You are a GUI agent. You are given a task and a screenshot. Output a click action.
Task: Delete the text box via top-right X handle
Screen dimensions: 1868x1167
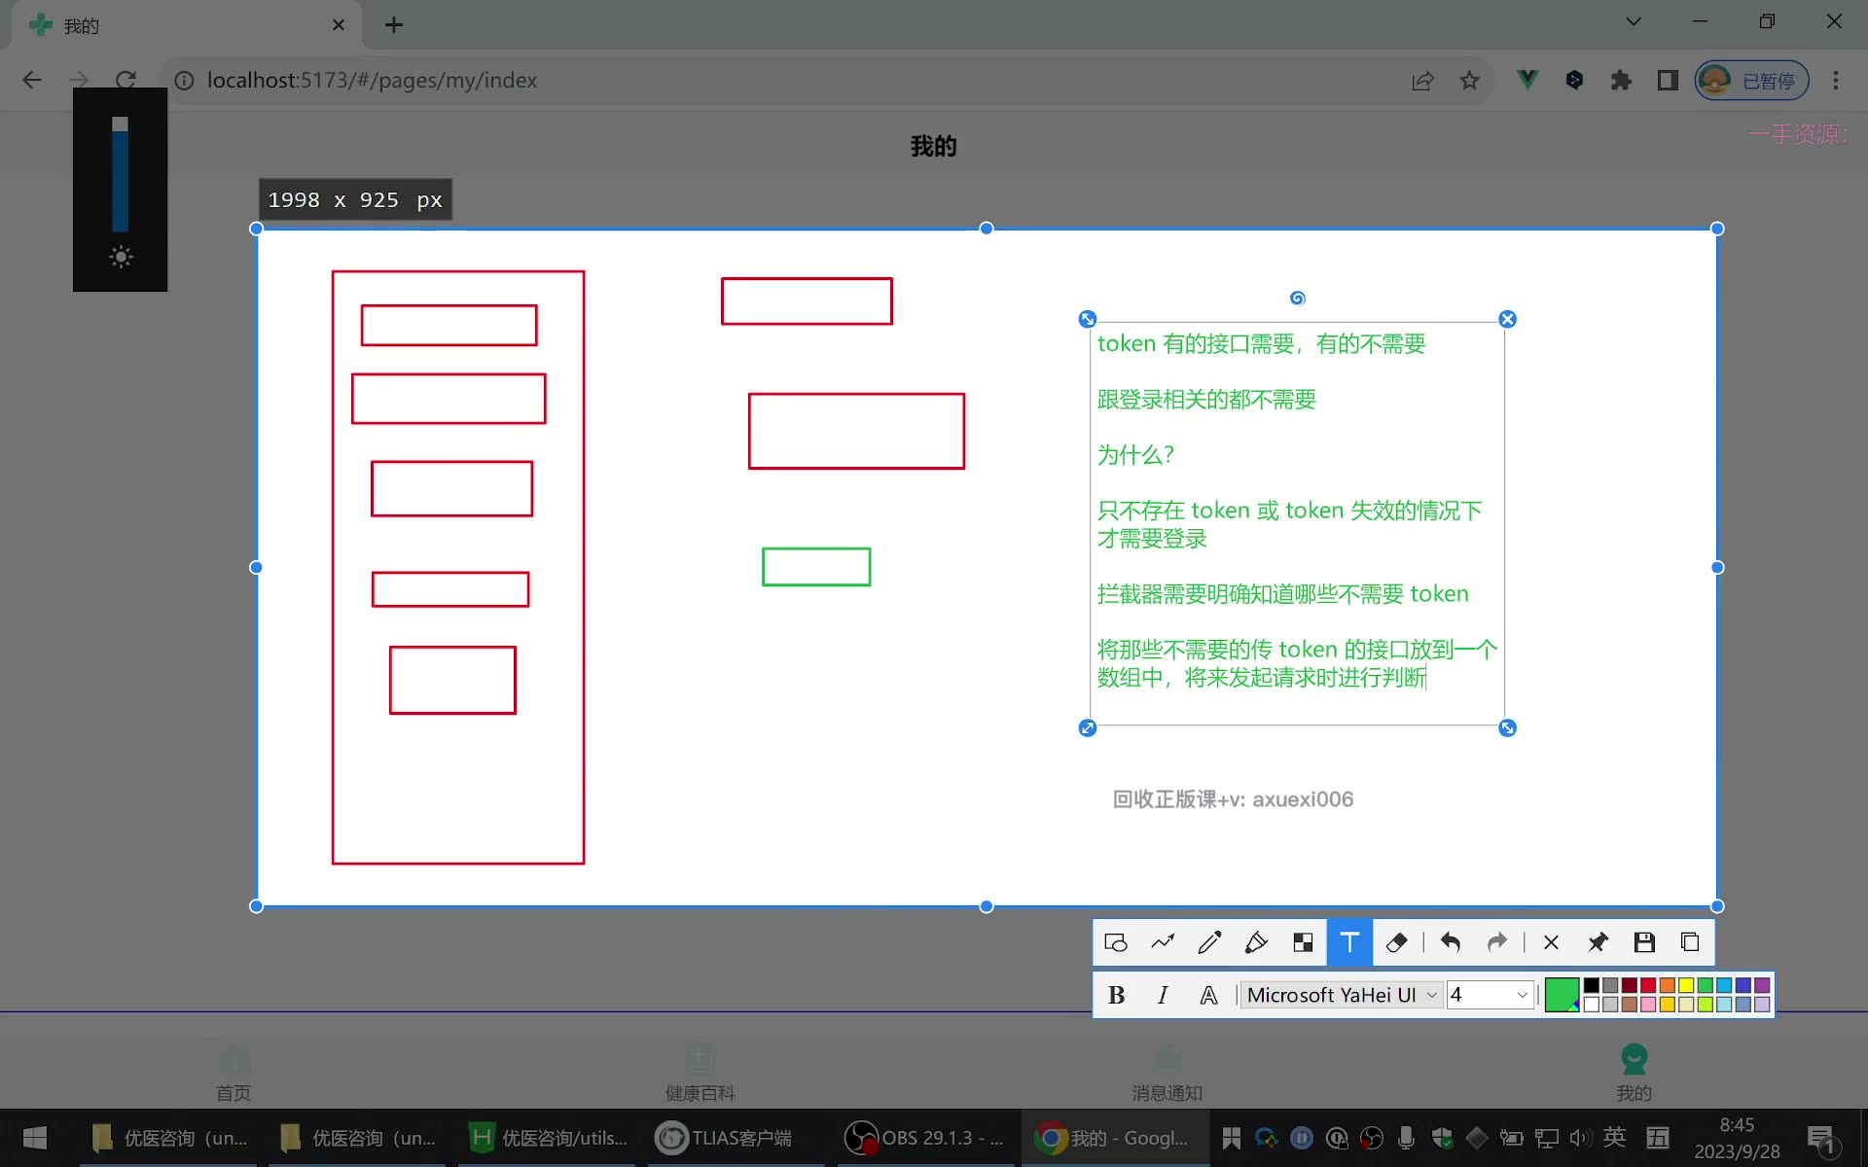click(x=1507, y=319)
